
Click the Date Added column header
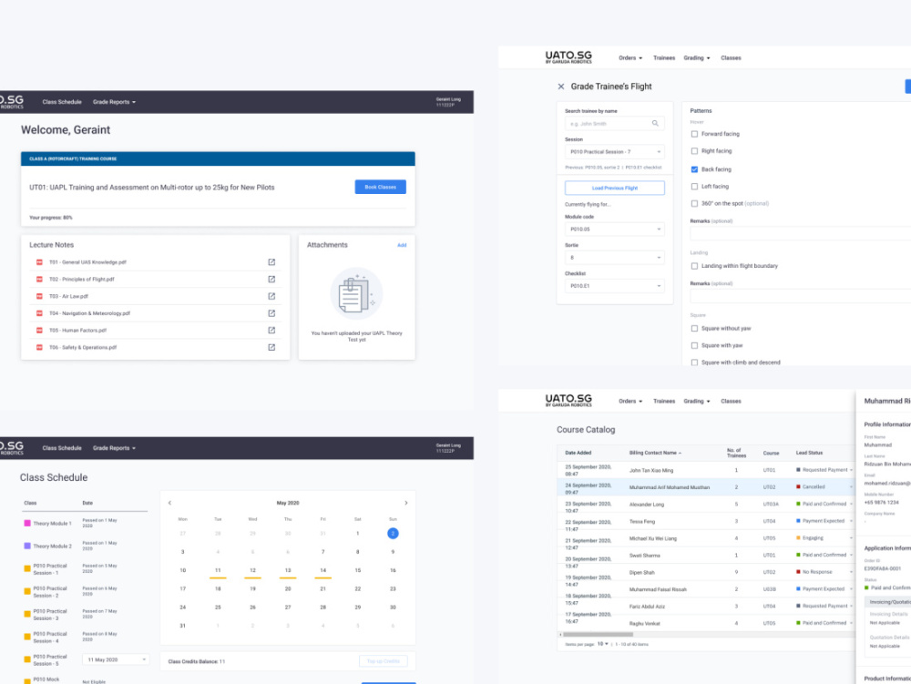tap(578, 453)
